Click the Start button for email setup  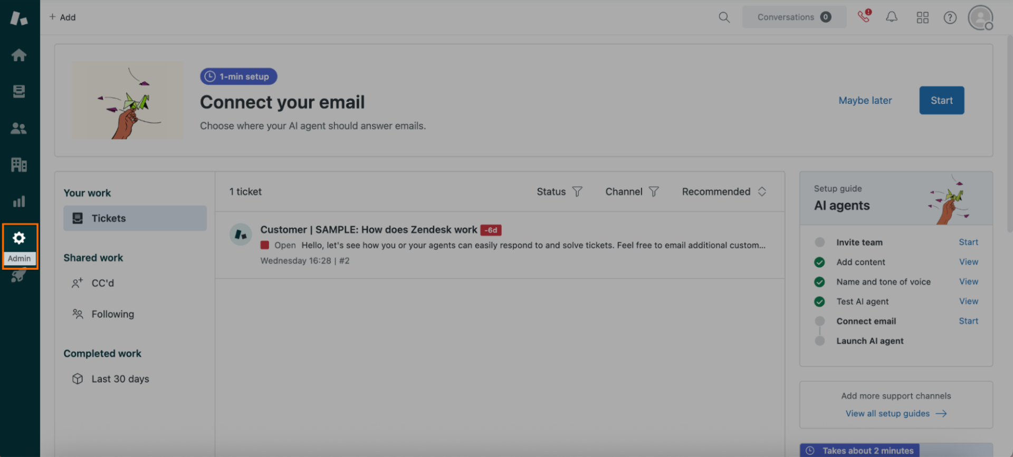tap(941, 100)
